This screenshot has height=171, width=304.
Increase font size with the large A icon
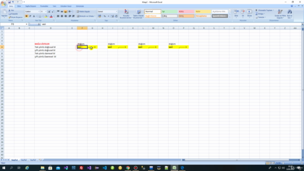(x=49, y=11)
